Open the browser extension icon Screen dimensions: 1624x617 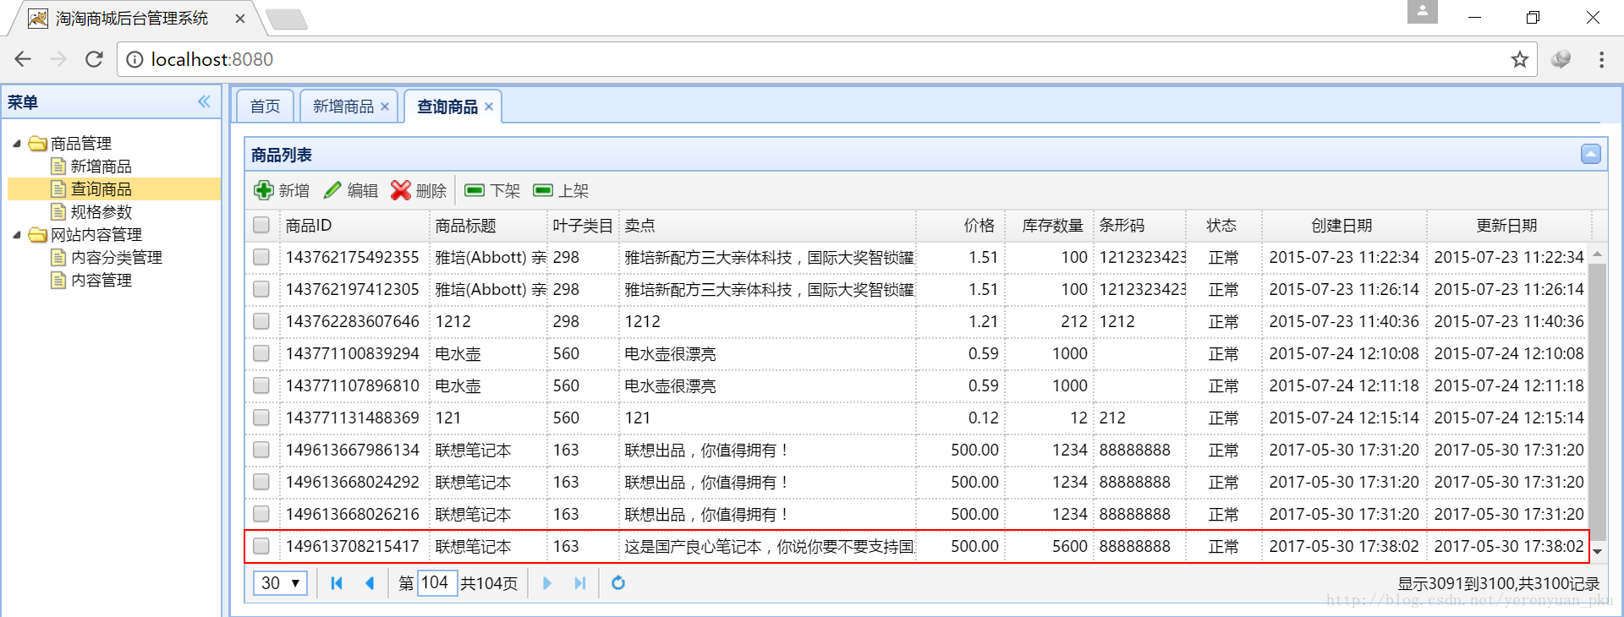pos(1561,59)
